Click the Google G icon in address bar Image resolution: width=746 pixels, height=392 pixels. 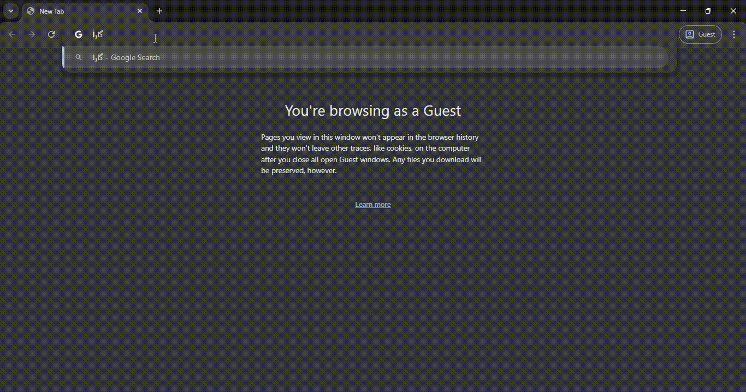pyautogui.click(x=79, y=34)
